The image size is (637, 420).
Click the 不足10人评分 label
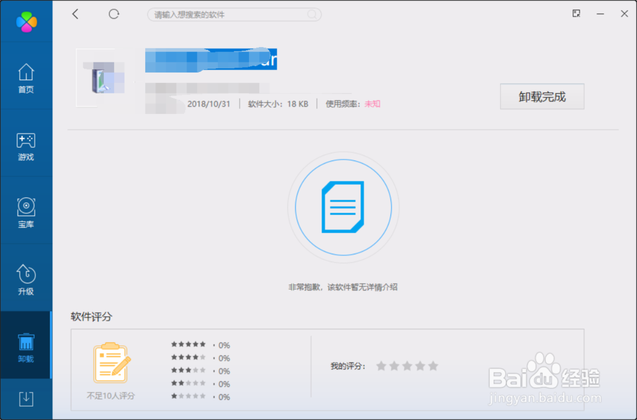[110, 396]
